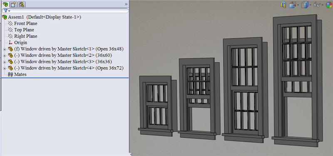Click the Section View icon
Viewport: 333px width, 156px height.
(283, 5)
